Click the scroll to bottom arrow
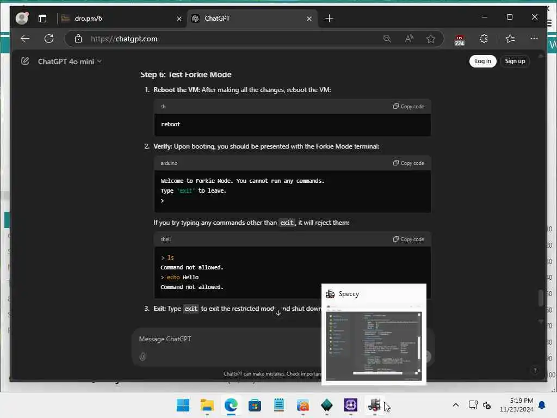Image resolution: width=557 pixels, height=418 pixels. click(x=278, y=313)
